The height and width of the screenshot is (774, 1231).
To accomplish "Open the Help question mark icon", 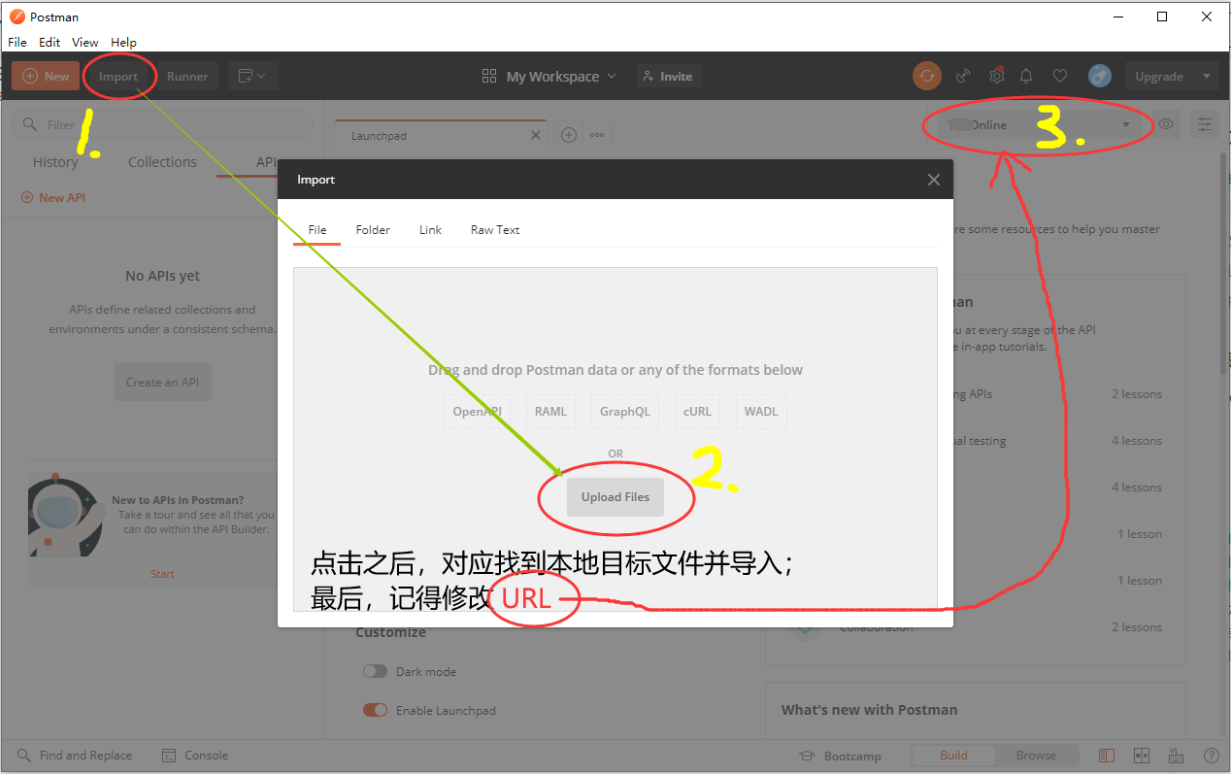I will click(x=1211, y=755).
